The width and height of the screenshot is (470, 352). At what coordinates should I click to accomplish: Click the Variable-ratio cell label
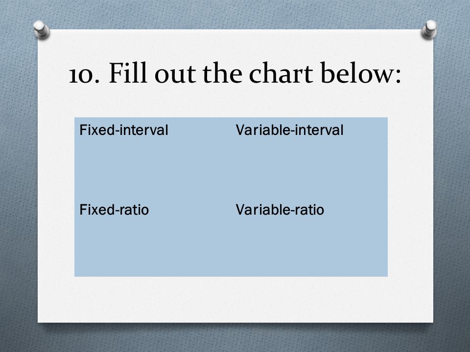280,210
